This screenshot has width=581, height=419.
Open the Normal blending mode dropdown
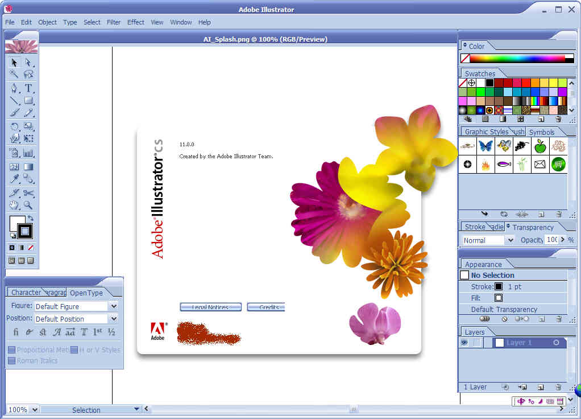point(511,240)
